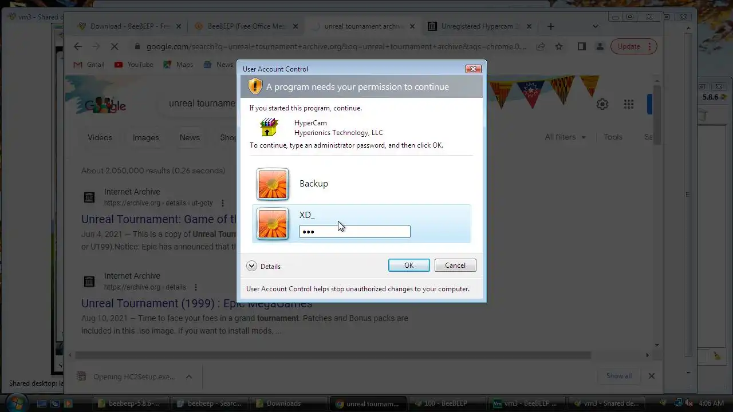Viewport: 733px width, 412px height.
Task: Open HC2Setup.exe download item options chevron
Action: [x=188, y=377]
